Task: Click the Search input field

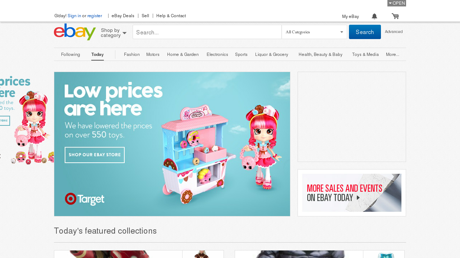Action: pyautogui.click(x=207, y=32)
